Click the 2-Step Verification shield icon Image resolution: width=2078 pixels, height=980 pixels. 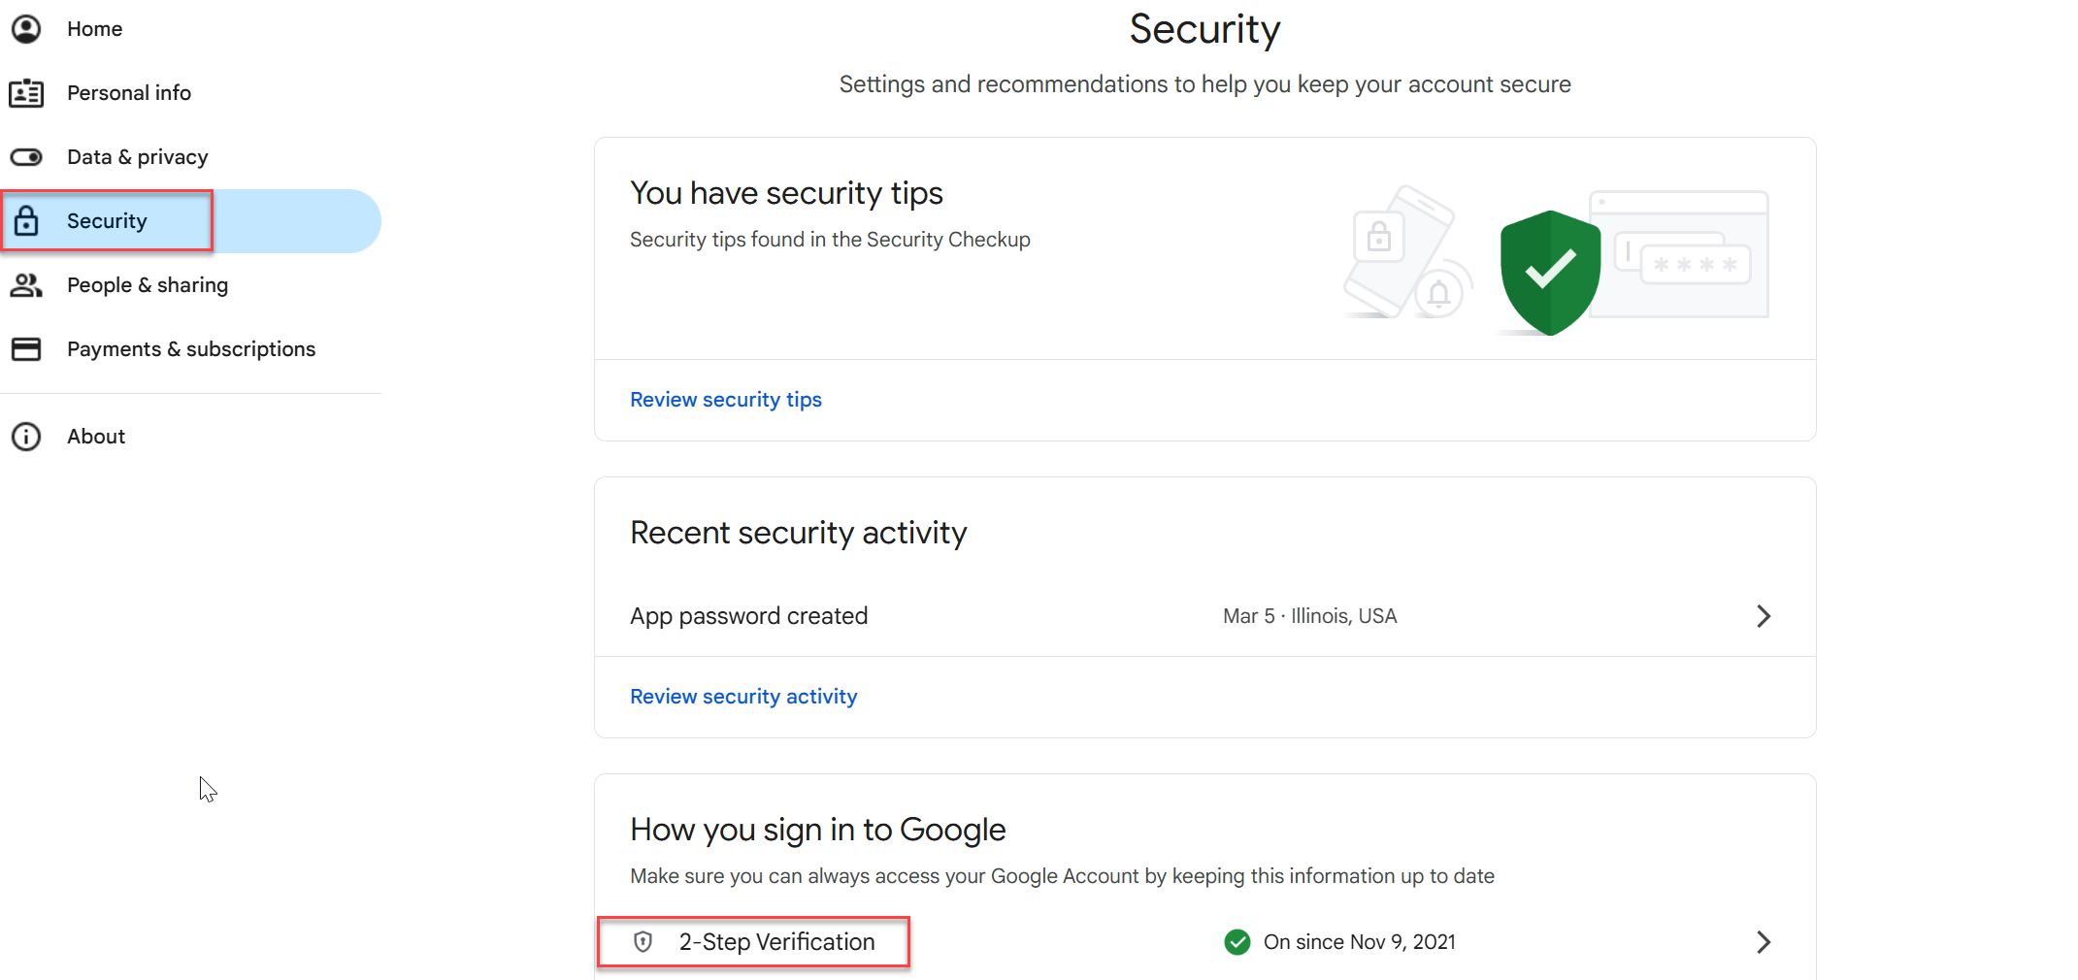coord(643,942)
